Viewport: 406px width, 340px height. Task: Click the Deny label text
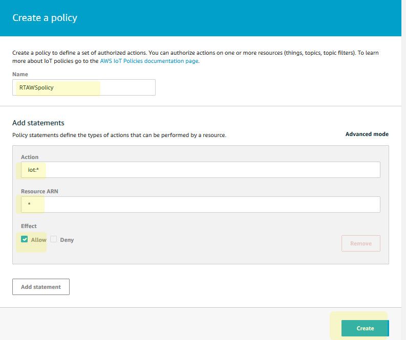click(67, 240)
